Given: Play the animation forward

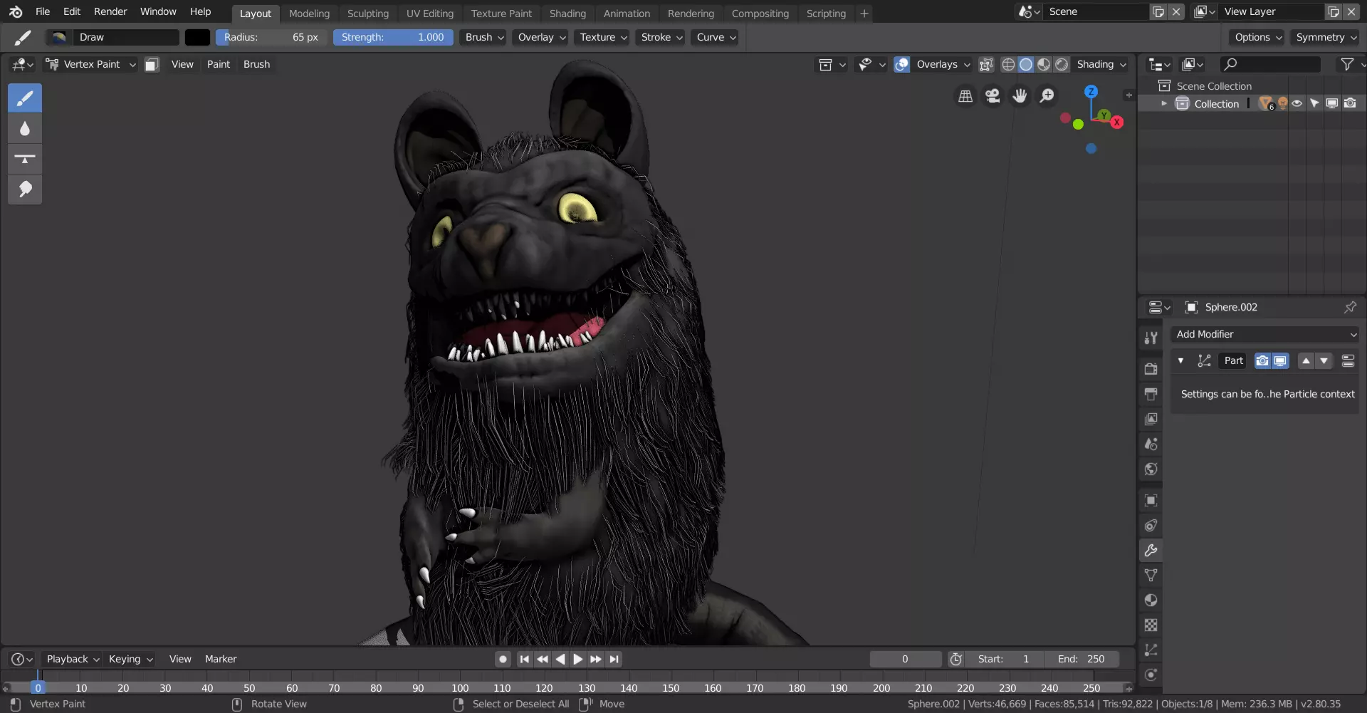Looking at the screenshot, I should 577,659.
